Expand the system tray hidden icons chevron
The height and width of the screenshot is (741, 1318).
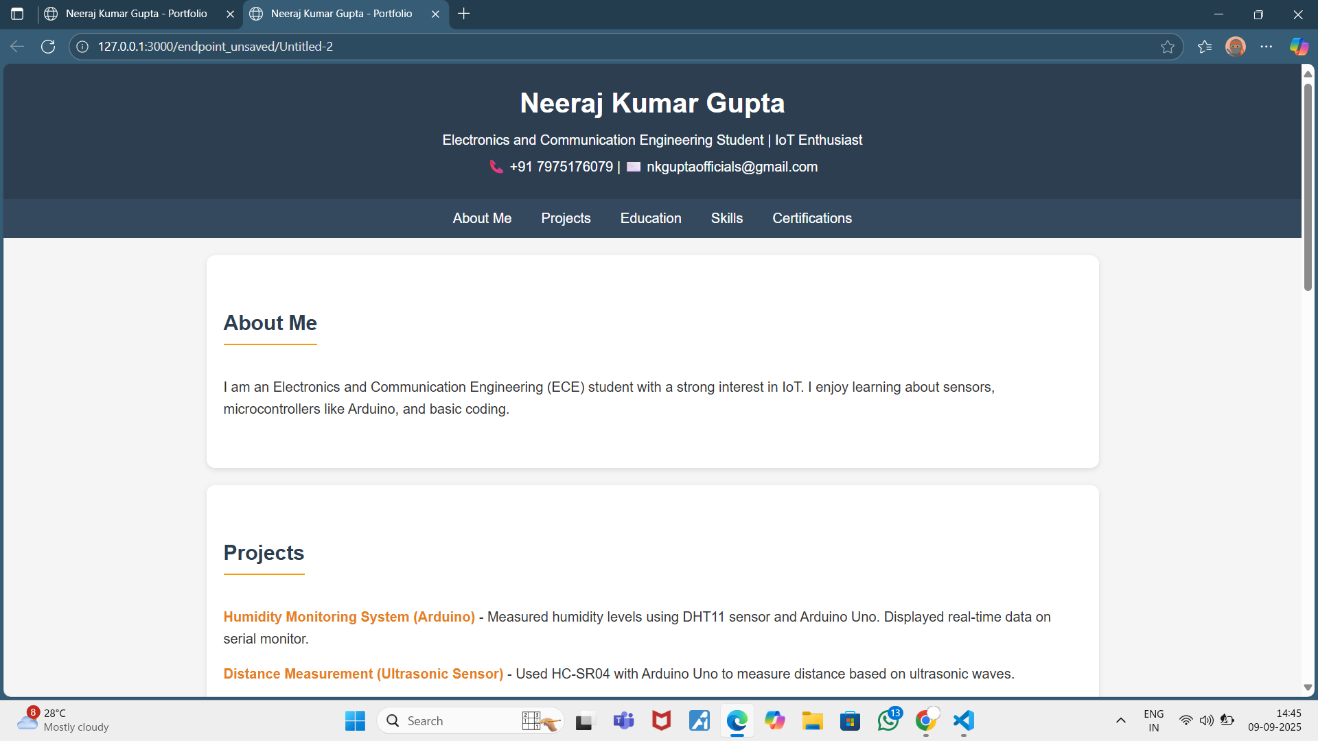click(1120, 720)
